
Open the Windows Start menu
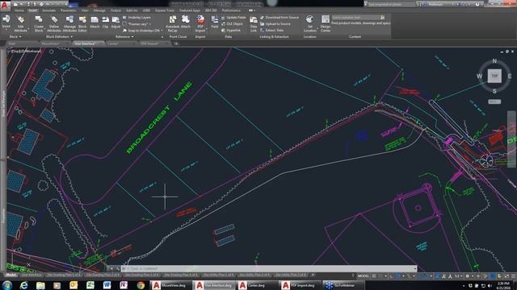pos(6,285)
